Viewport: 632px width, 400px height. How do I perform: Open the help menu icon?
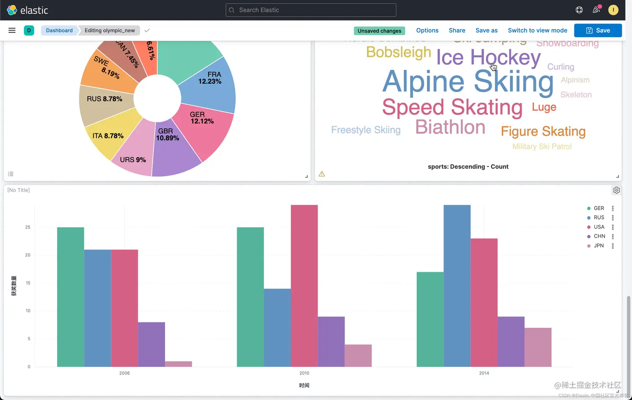point(579,10)
